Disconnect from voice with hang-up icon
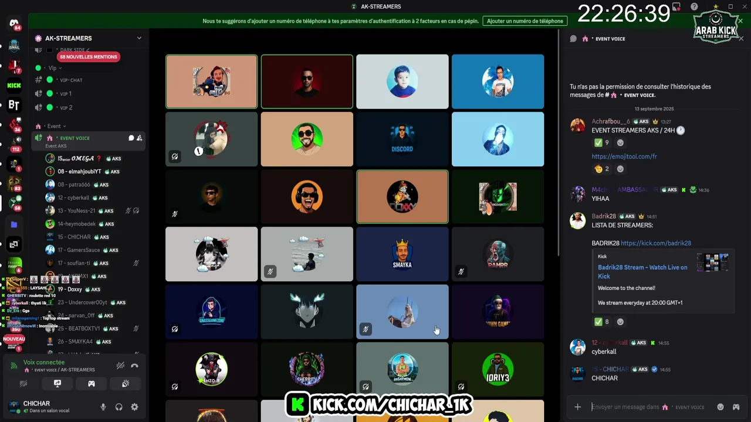Image resolution: width=751 pixels, height=422 pixels. [x=134, y=366]
